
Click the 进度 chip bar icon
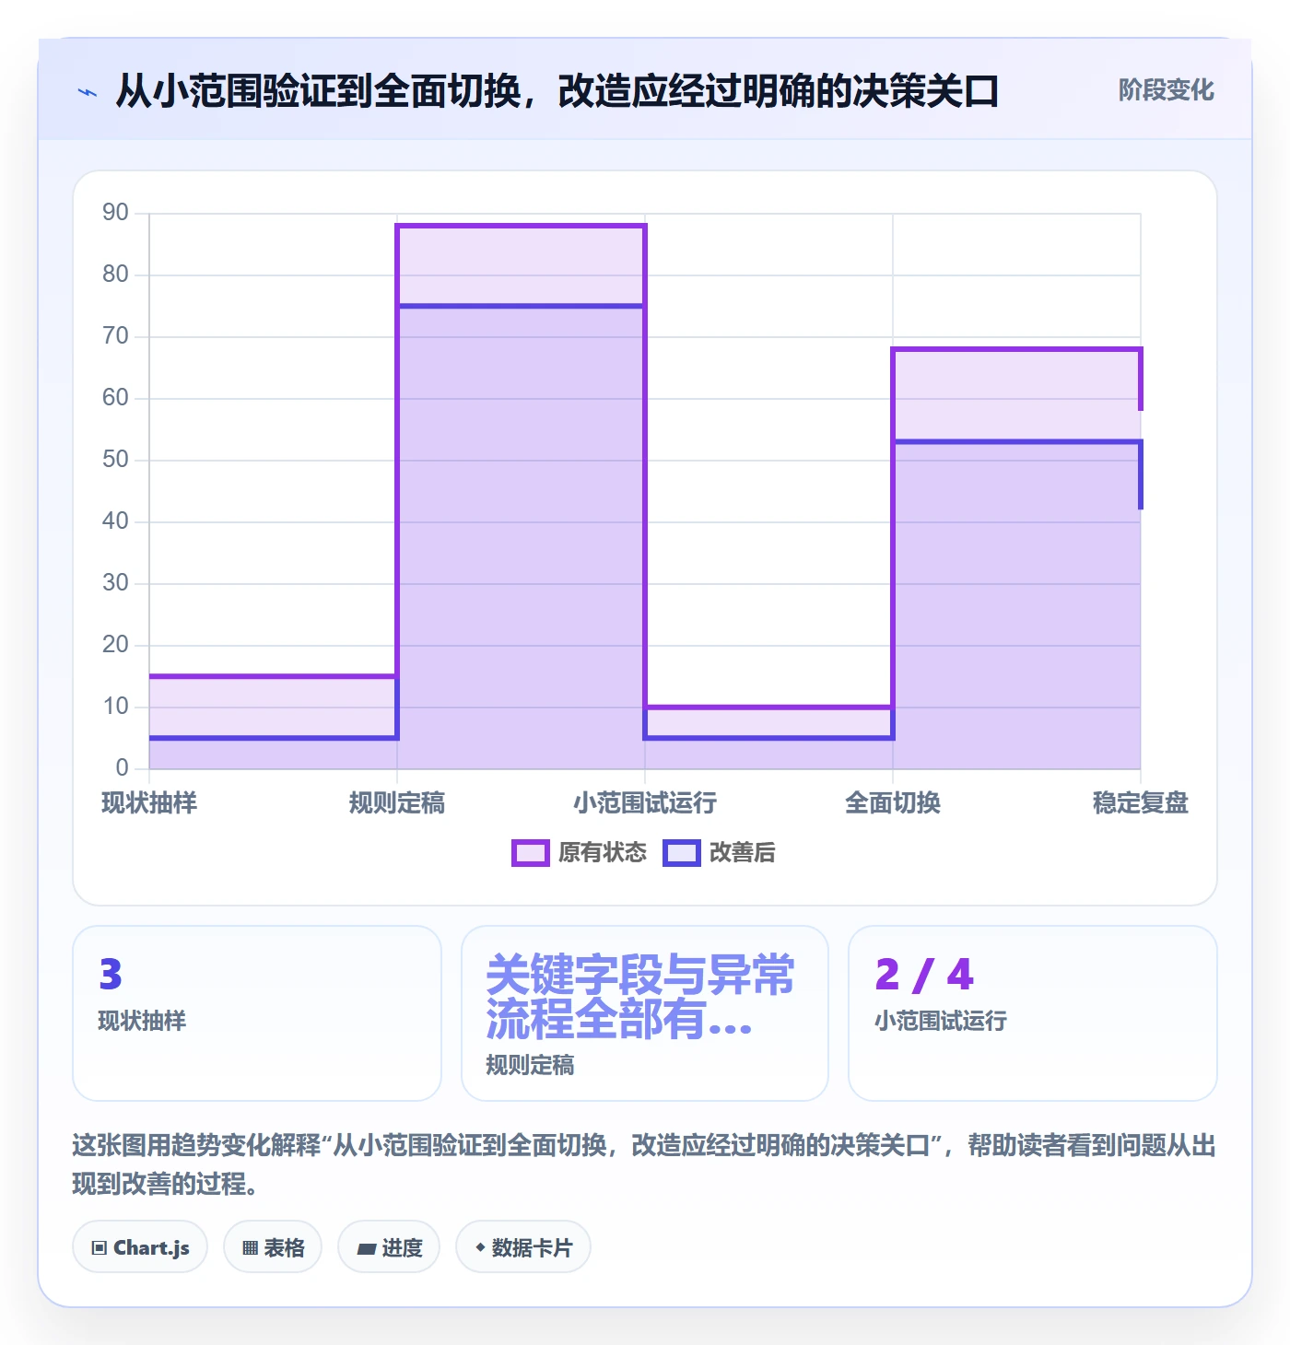(x=367, y=1249)
